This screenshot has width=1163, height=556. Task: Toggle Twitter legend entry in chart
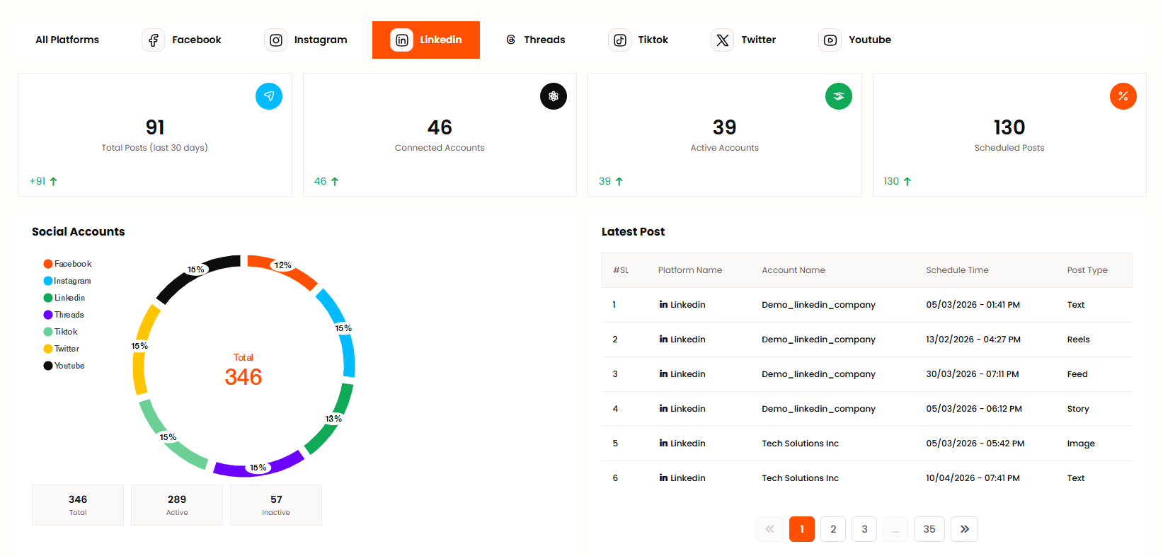tap(62, 349)
